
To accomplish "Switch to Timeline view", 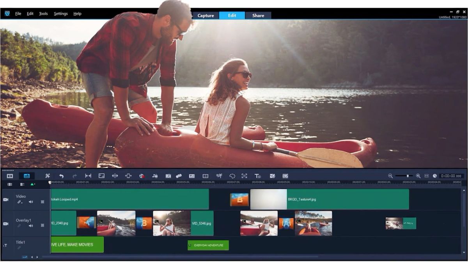I will coord(27,176).
